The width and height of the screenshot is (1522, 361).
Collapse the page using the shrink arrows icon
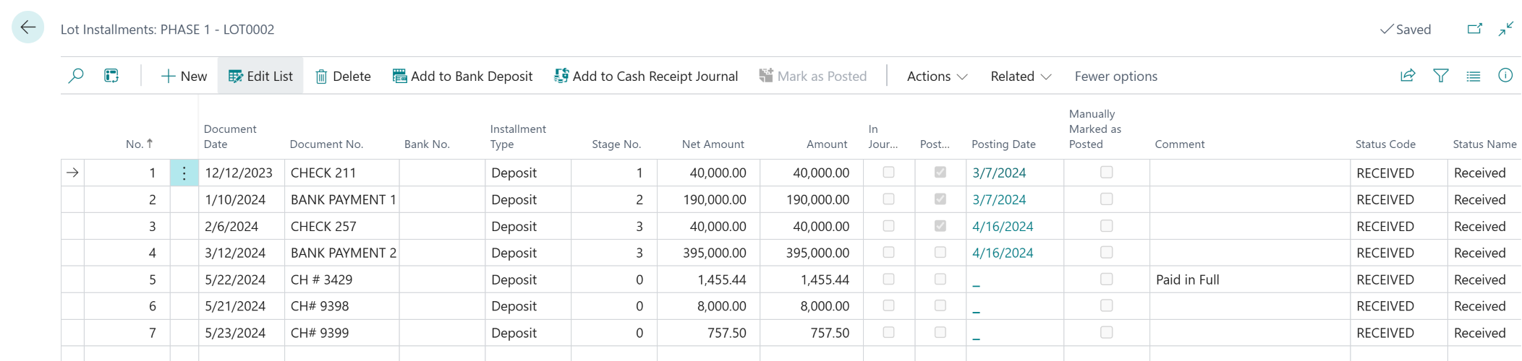coord(1506,29)
